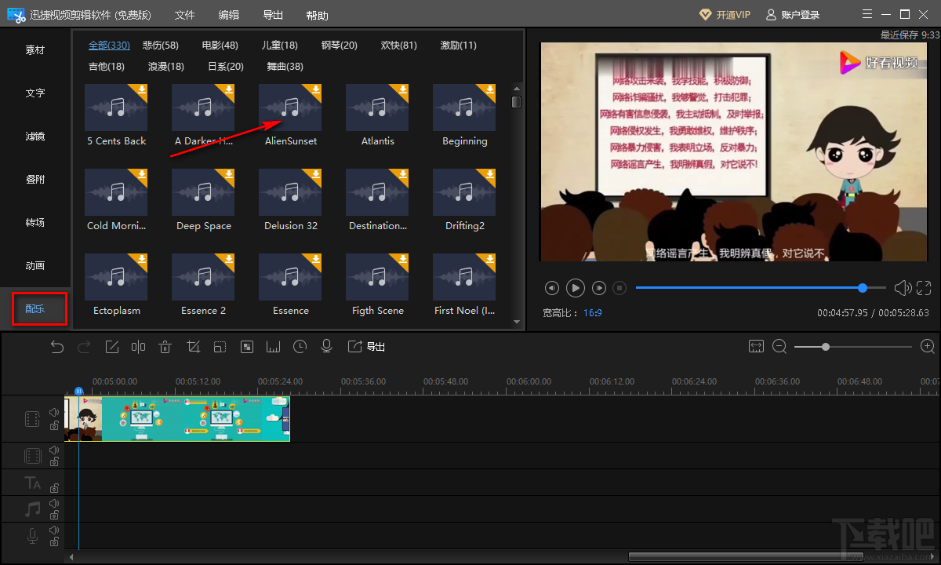
Task: Click the clock duration icon in toolbar
Action: pyautogui.click(x=300, y=347)
